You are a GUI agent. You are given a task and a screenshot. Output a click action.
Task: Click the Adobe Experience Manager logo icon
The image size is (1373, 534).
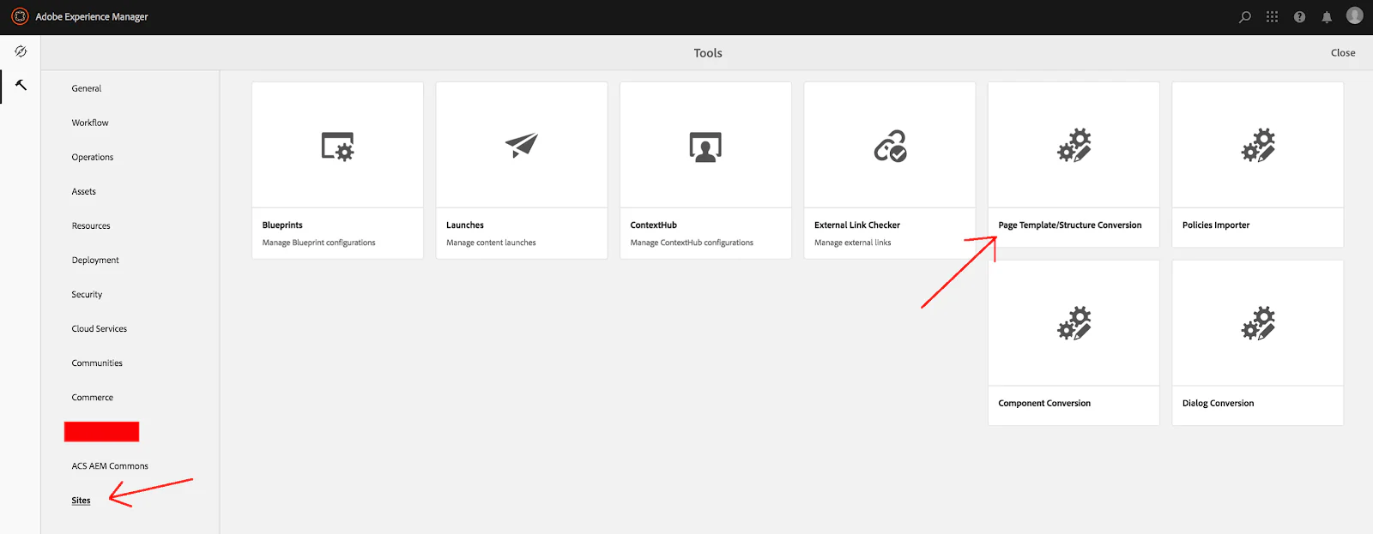point(20,16)
